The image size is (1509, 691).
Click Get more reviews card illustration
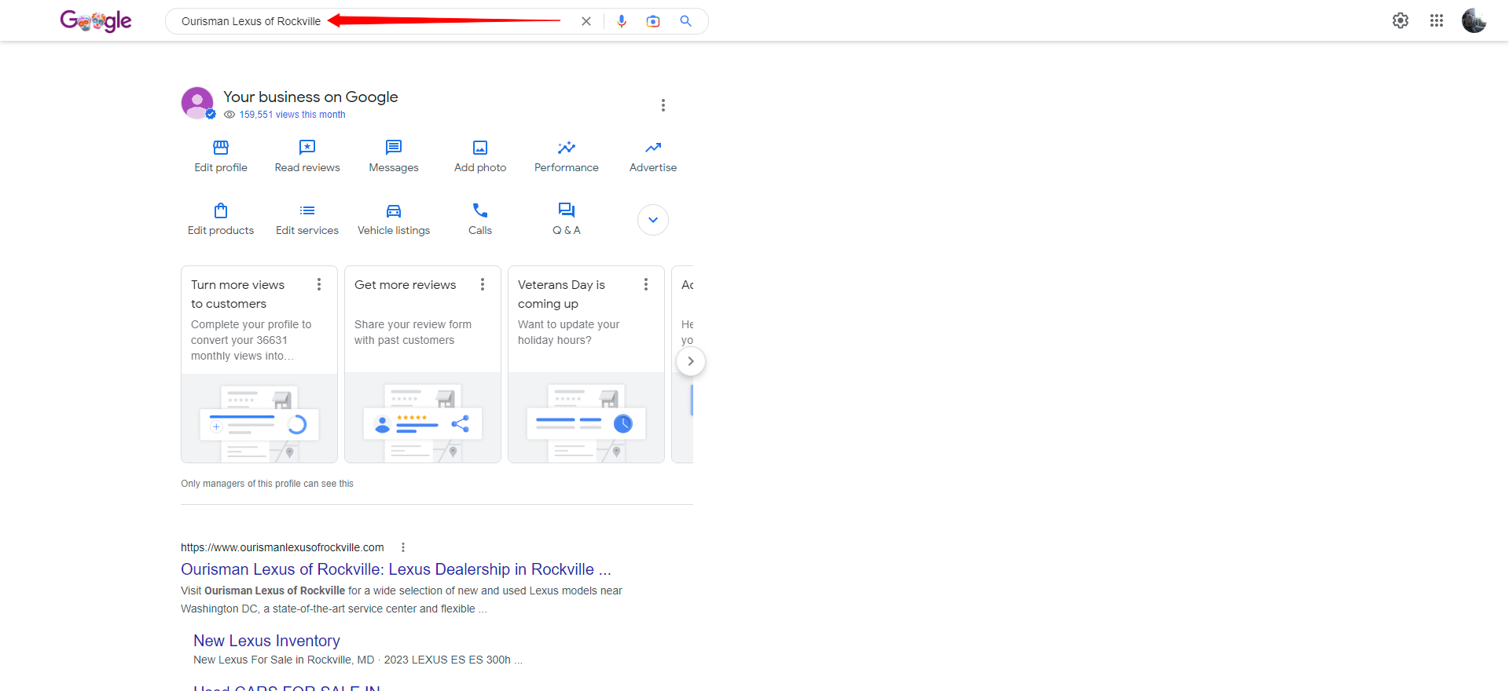click(423, 419)
